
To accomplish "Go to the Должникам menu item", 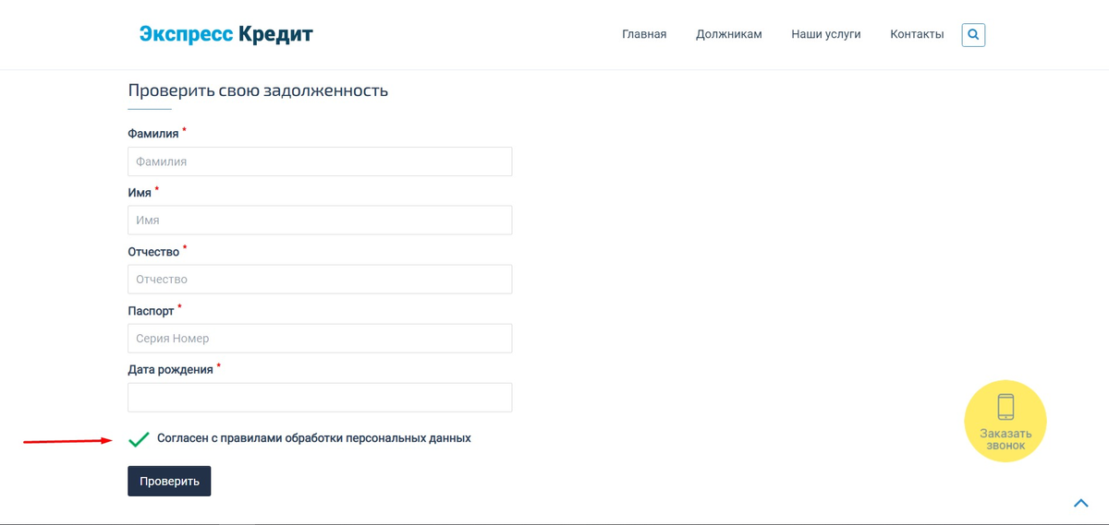I will tap(728, 34).
